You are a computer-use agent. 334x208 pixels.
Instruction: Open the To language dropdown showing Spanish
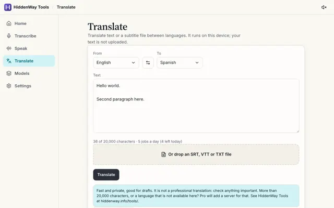(180, 62)
